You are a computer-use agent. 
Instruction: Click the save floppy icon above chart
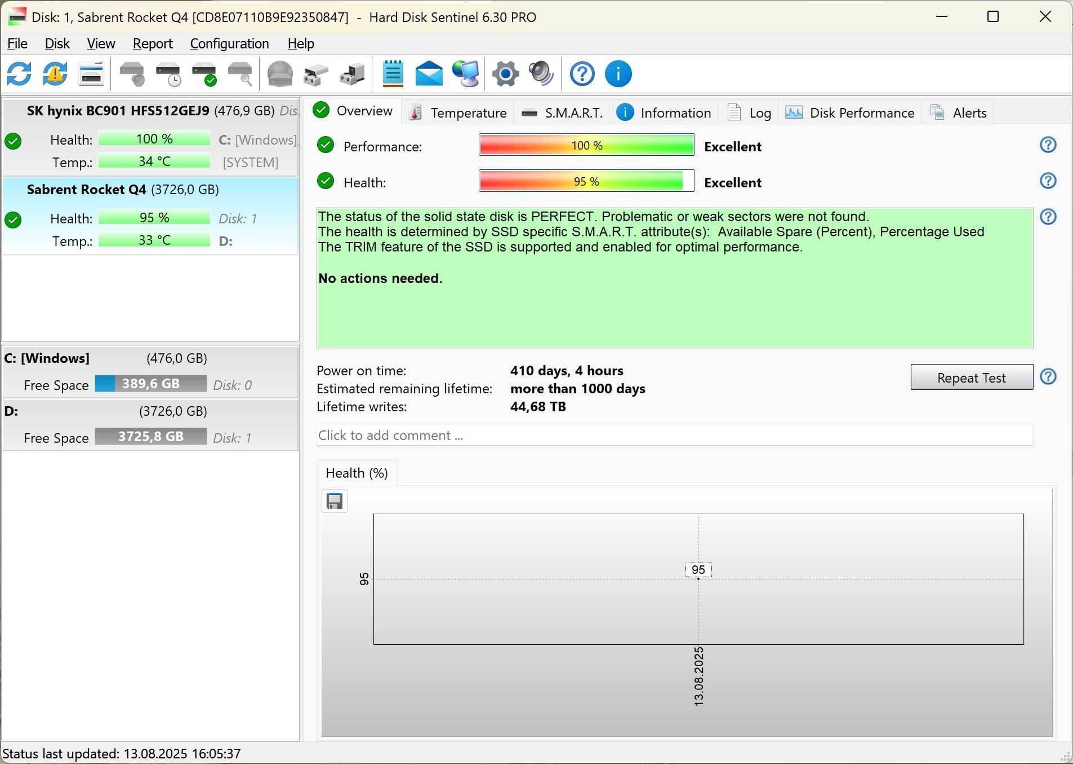pyautogui.click(x=335, y=501)
